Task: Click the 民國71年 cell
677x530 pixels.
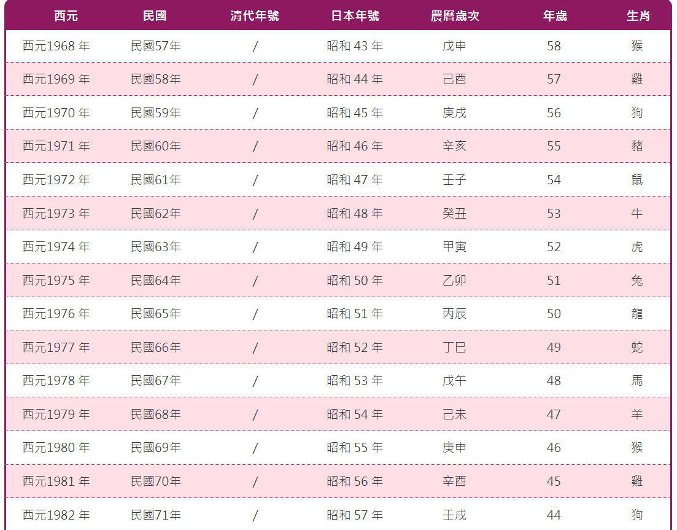Action: pos(155,515)
